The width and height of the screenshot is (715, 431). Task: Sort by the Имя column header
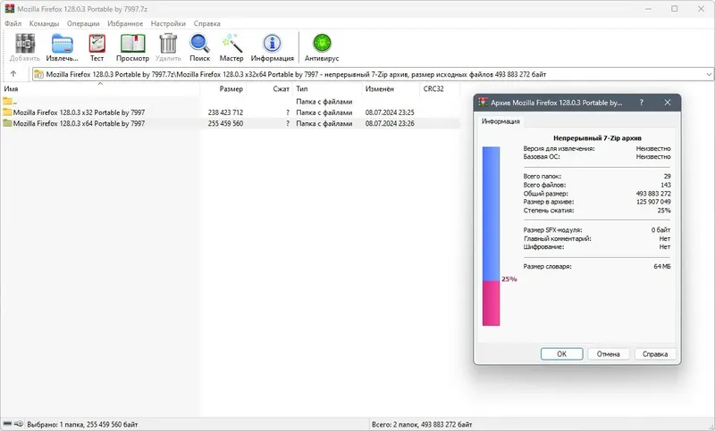coord(100,88)
